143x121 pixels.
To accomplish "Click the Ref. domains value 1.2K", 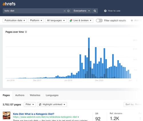I will coord(114,118).
